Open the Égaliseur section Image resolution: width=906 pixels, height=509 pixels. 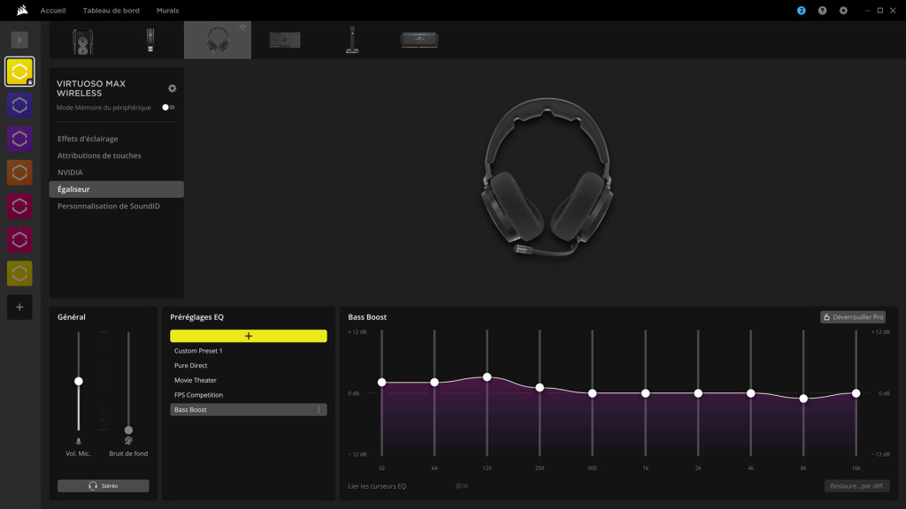pyautogui.click(x=116, y=189)
